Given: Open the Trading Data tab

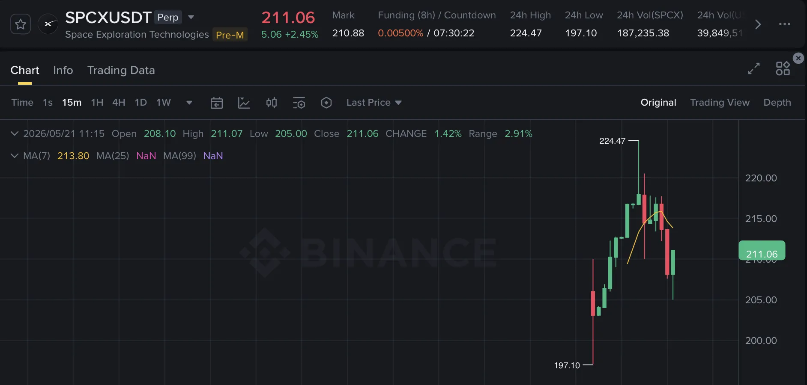Looking at the screenshot, I should click(121, 70).
